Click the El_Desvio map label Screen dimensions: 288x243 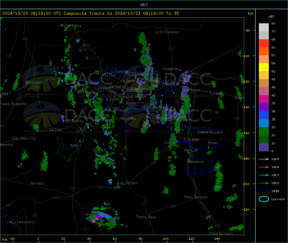point(75,121)
